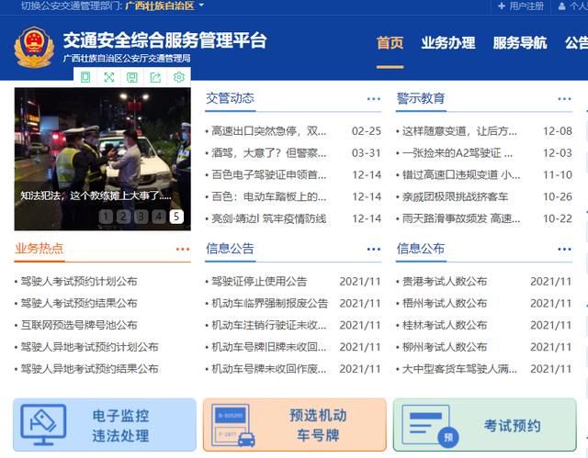
Task: Click the settings gear icon above carousel
Action: pyautogui.click(x=179, y=77)
